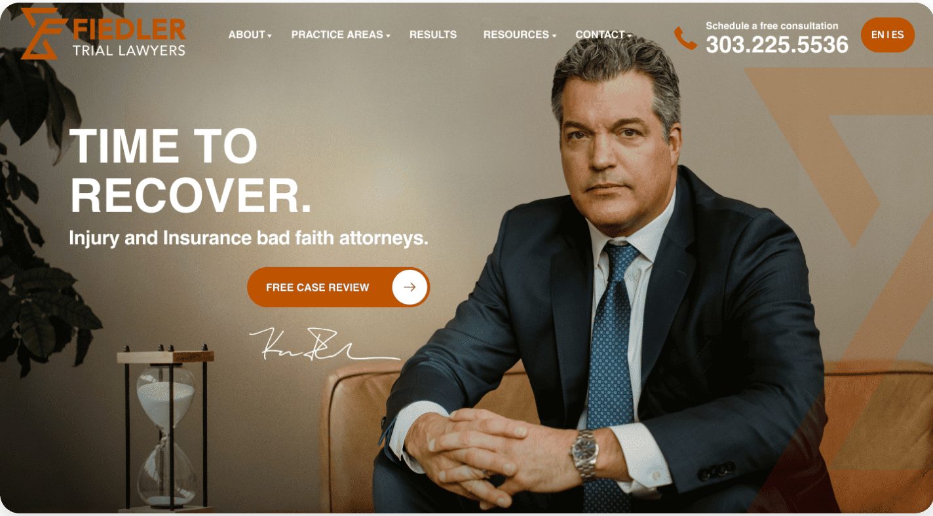Expand the Resources dropdown arrow
The width and height of the screenshot is (933, 516).
(x=554, y=35)
